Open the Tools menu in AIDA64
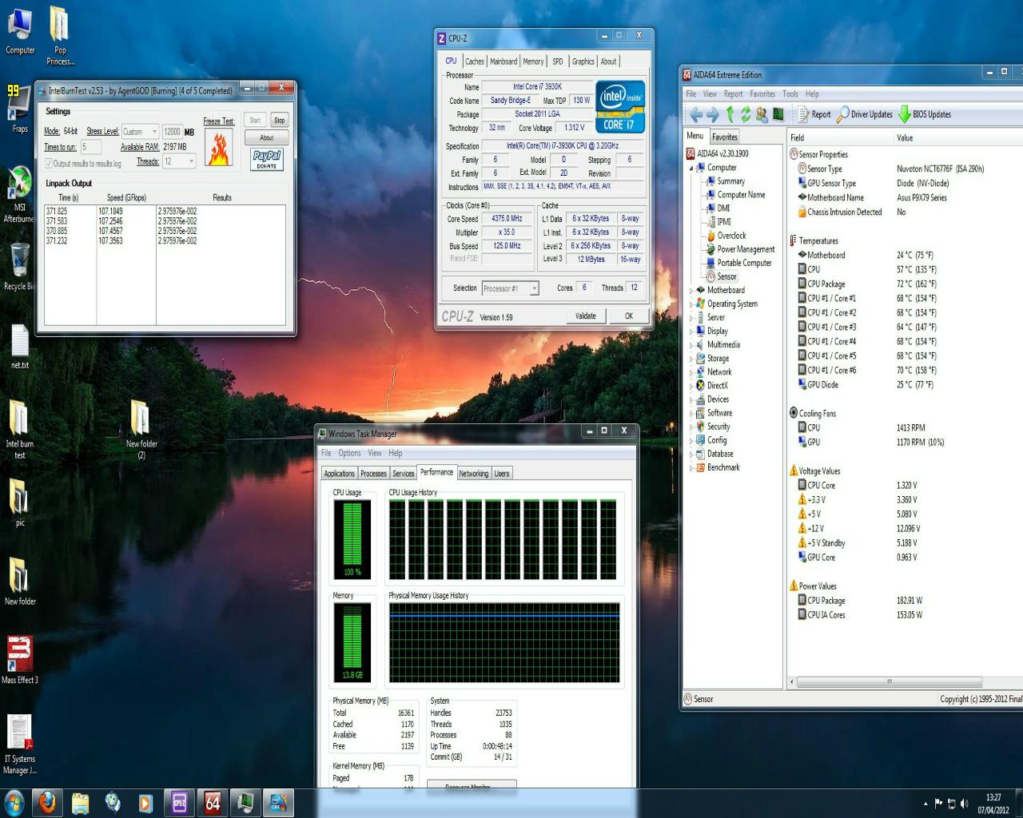Image resolution: width=1023 pixels, height=818 pixels. click(790, 93)
